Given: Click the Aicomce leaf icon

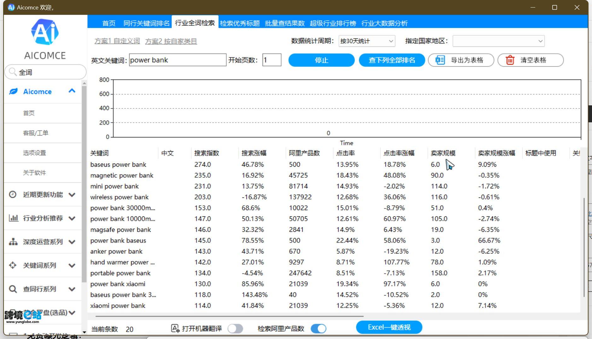Looking at the screenshot, I should coord(13,92).
